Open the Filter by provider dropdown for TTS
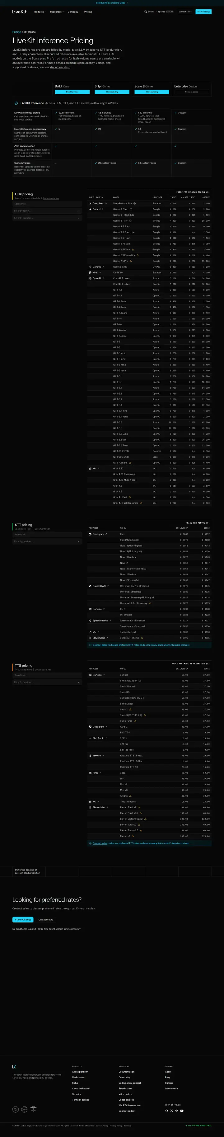This screenshot has width=224, height=1137. 47,682
